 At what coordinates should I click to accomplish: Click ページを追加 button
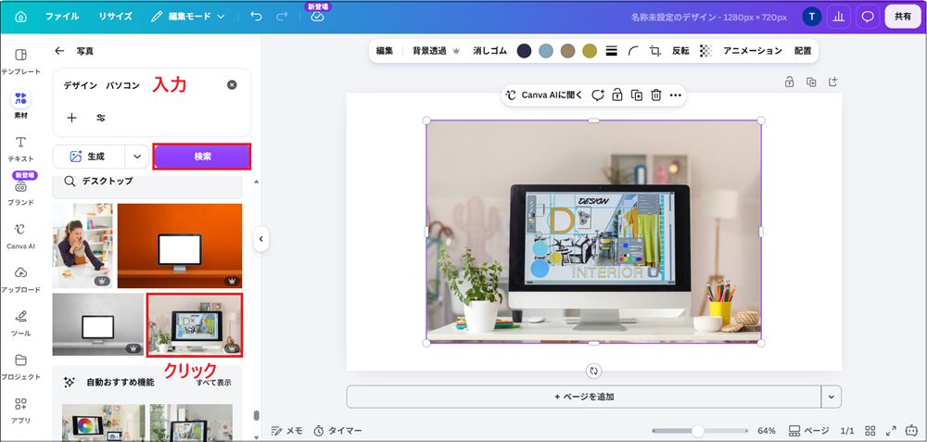point(583,397)
